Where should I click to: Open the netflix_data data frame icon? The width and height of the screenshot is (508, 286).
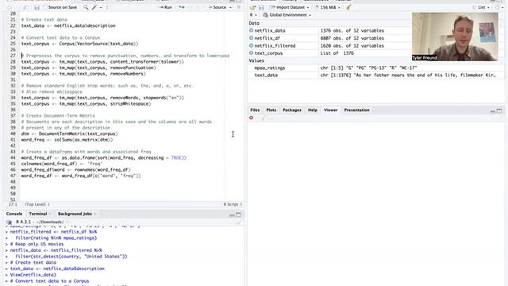tap(251, 30)
